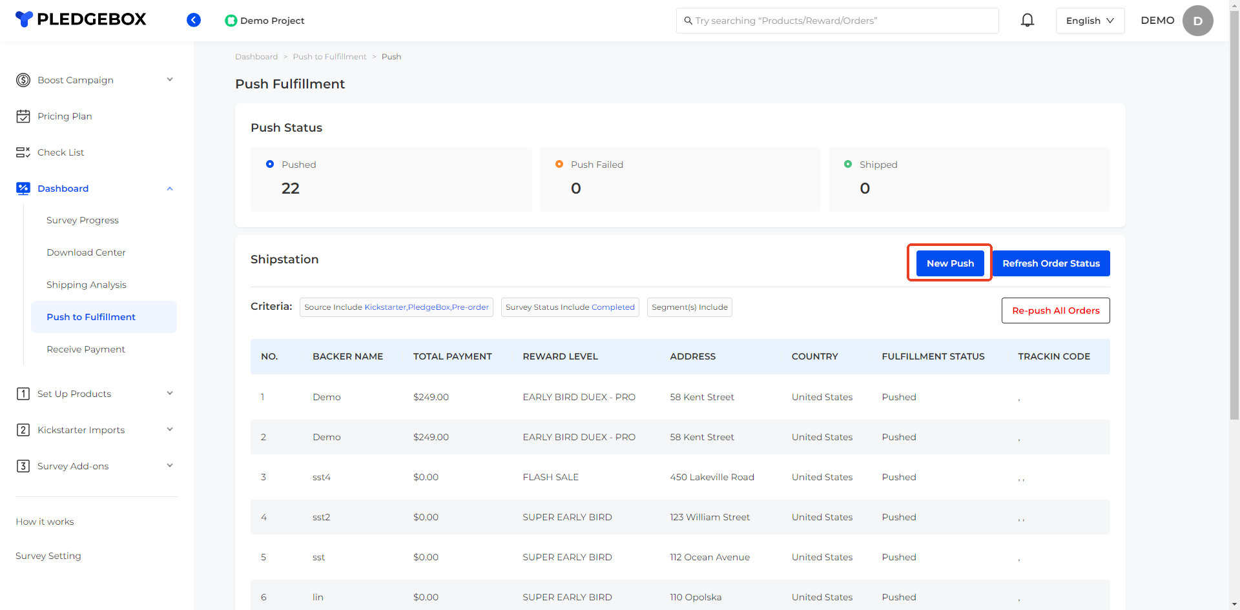Expand Boost Campaign menu chevron

(x=170, y=80)
